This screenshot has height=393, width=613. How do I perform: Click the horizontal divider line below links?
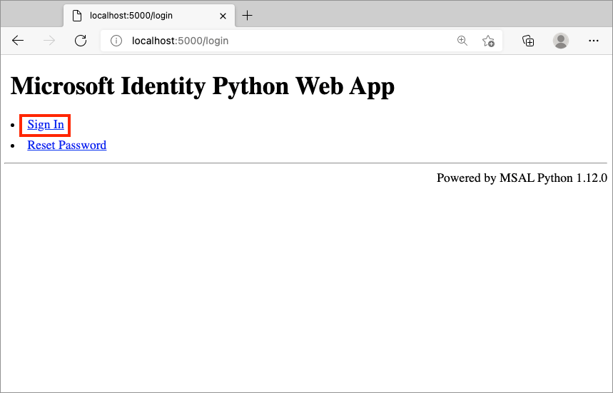pos(305,163)
